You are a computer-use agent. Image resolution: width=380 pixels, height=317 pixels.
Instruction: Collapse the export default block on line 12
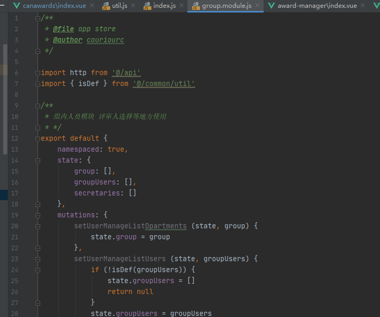pos(38,139)
